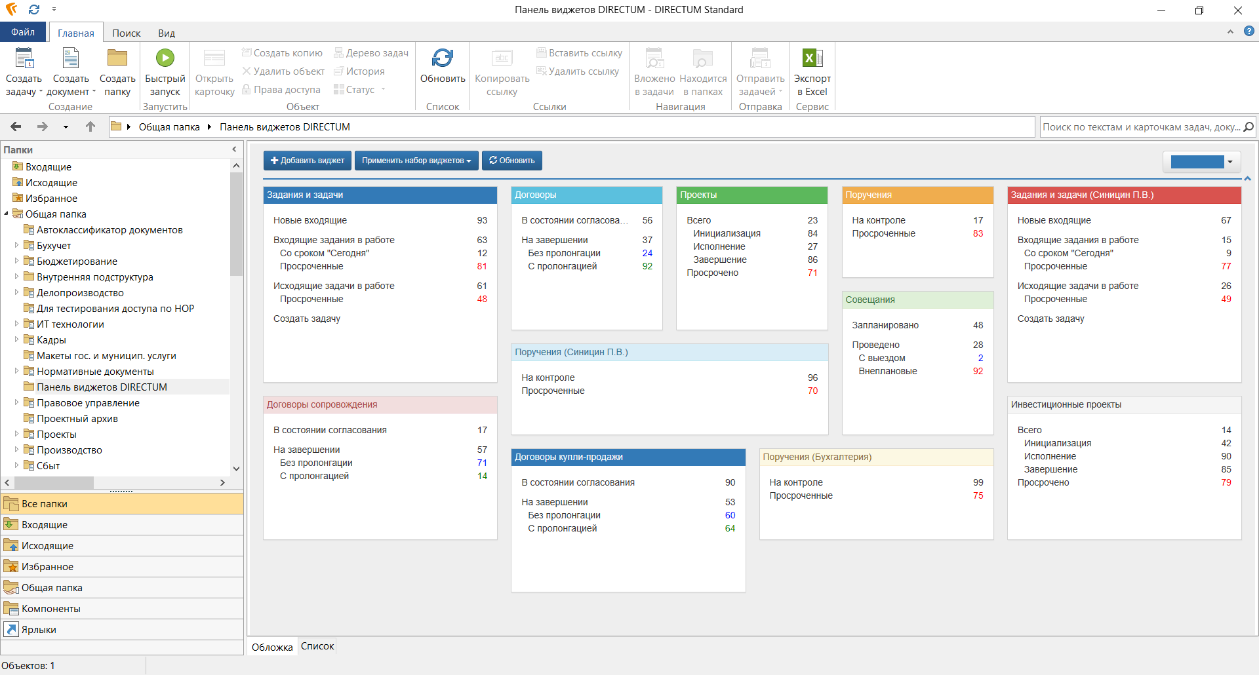The image size is (1259, 675).
Task: Open the Входящие navigation section
Action: click(x=122, y=524)
